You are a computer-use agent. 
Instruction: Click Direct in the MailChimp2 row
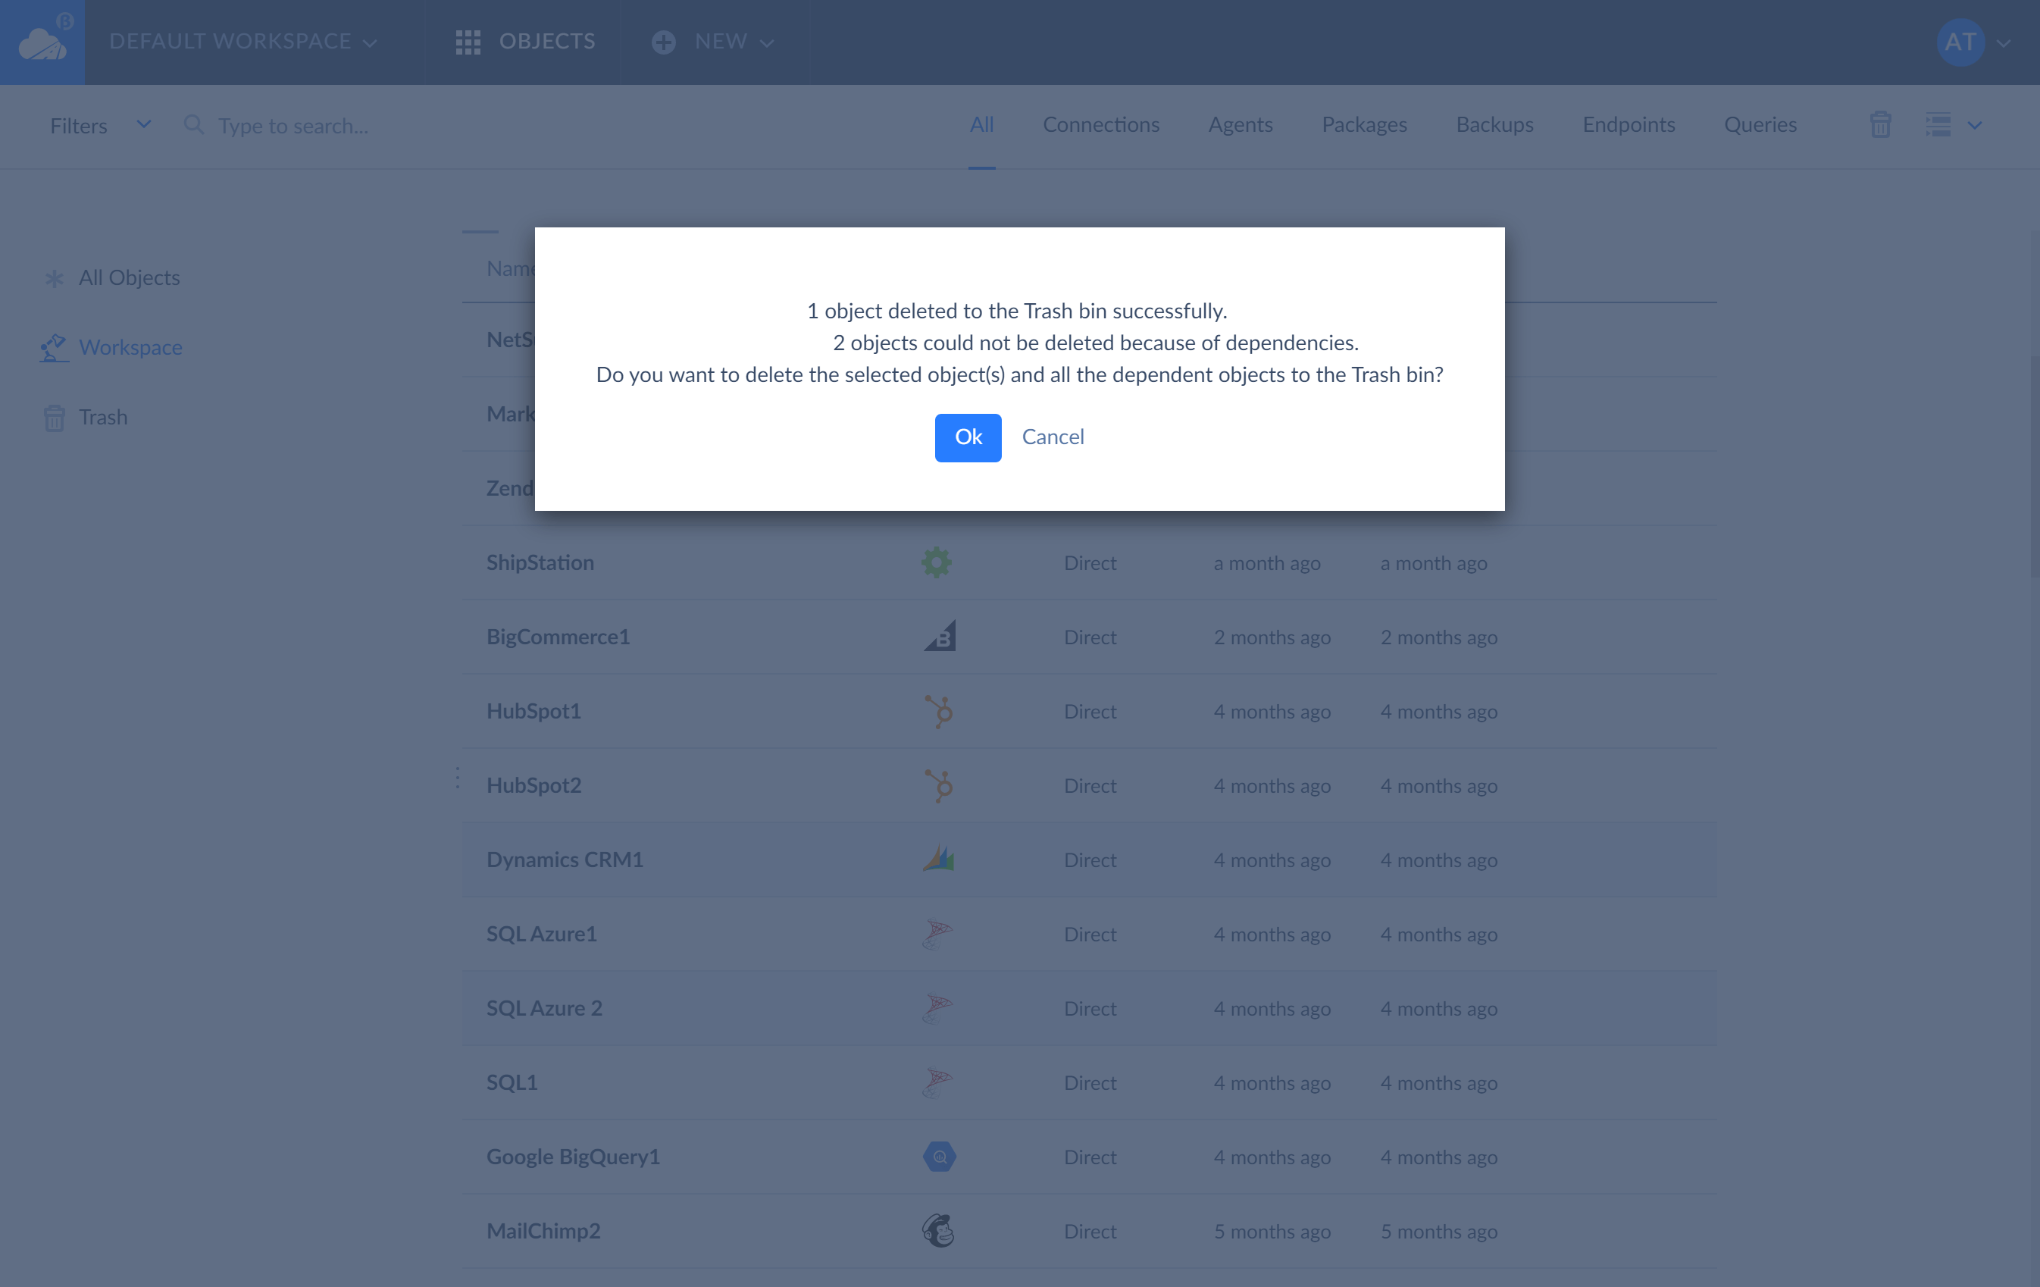point(1090,1231)
